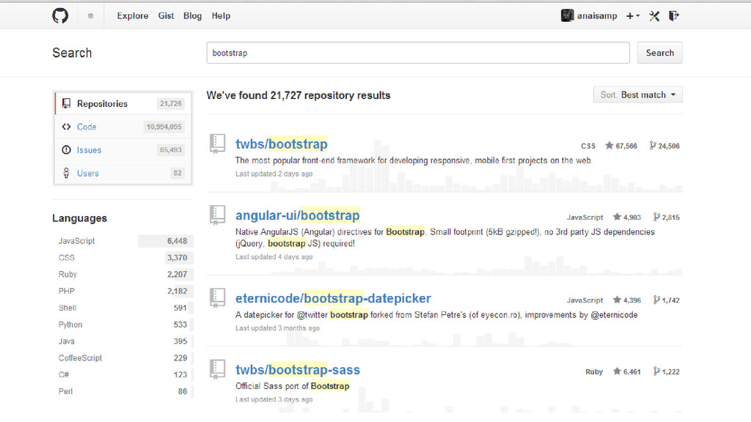751x422 pixels.
Task: Click star icon for twbs/bootstrap 67,566
Action: point(609,146)
